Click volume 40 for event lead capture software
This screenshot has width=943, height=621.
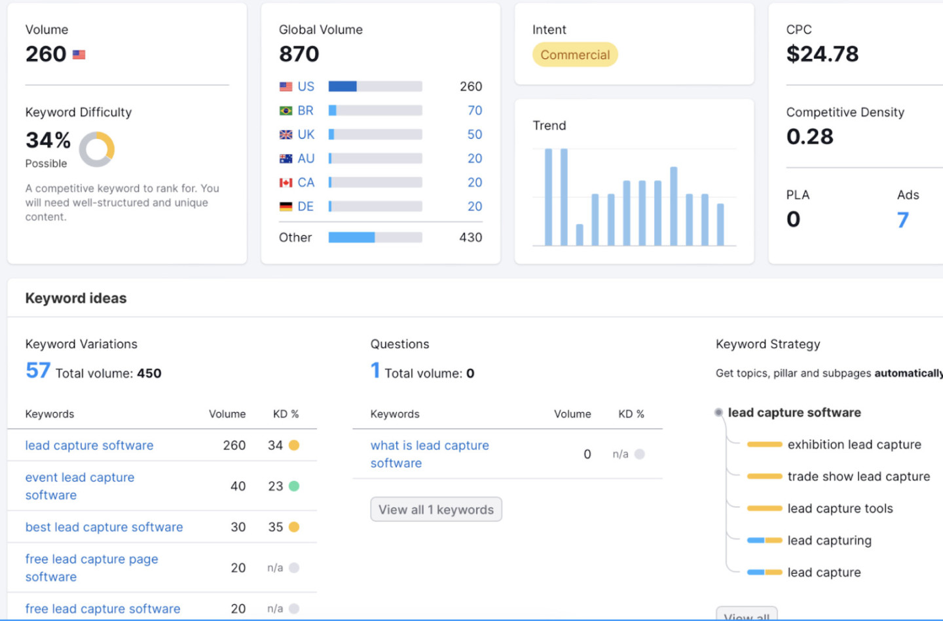coord(238,486)
